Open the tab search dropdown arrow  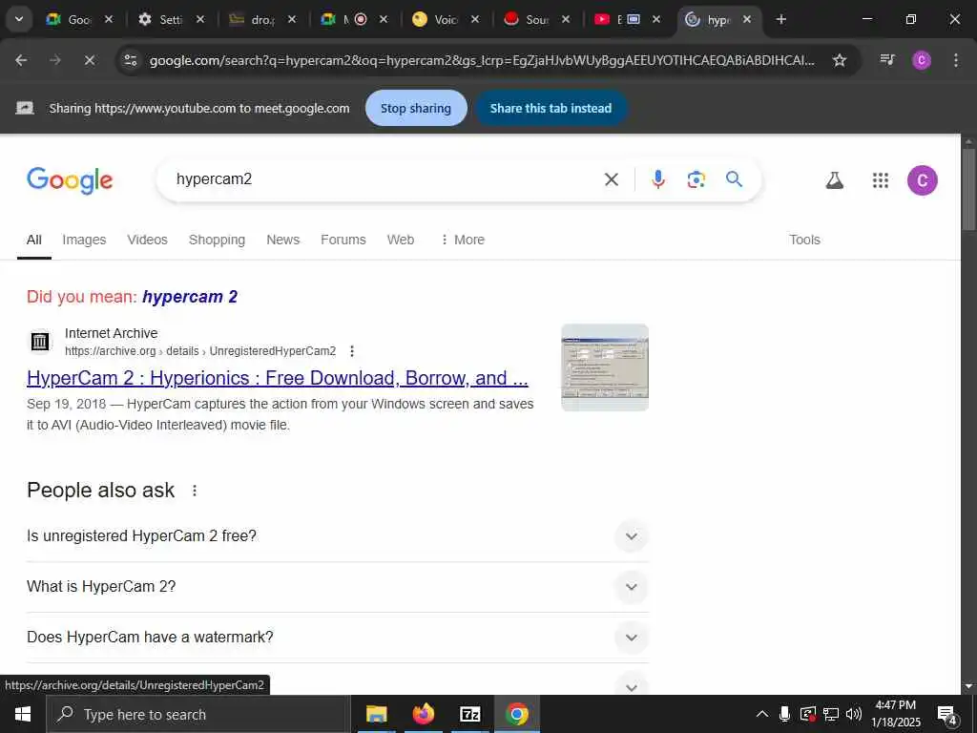19,19
